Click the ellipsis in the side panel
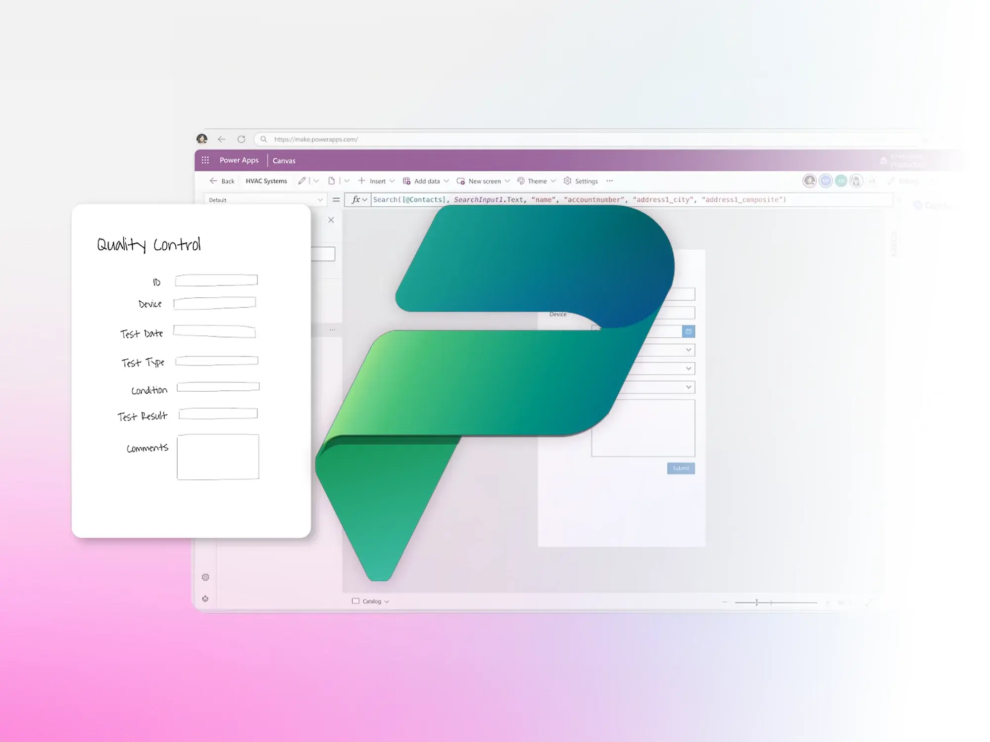 pyautogui.click(x=332, y=329)
